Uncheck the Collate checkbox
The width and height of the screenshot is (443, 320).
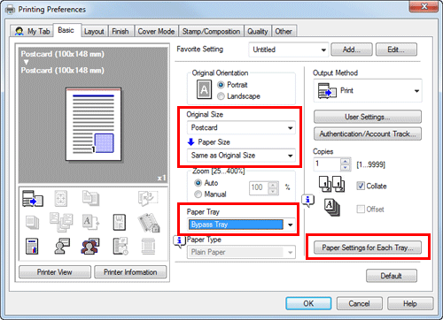361,186
